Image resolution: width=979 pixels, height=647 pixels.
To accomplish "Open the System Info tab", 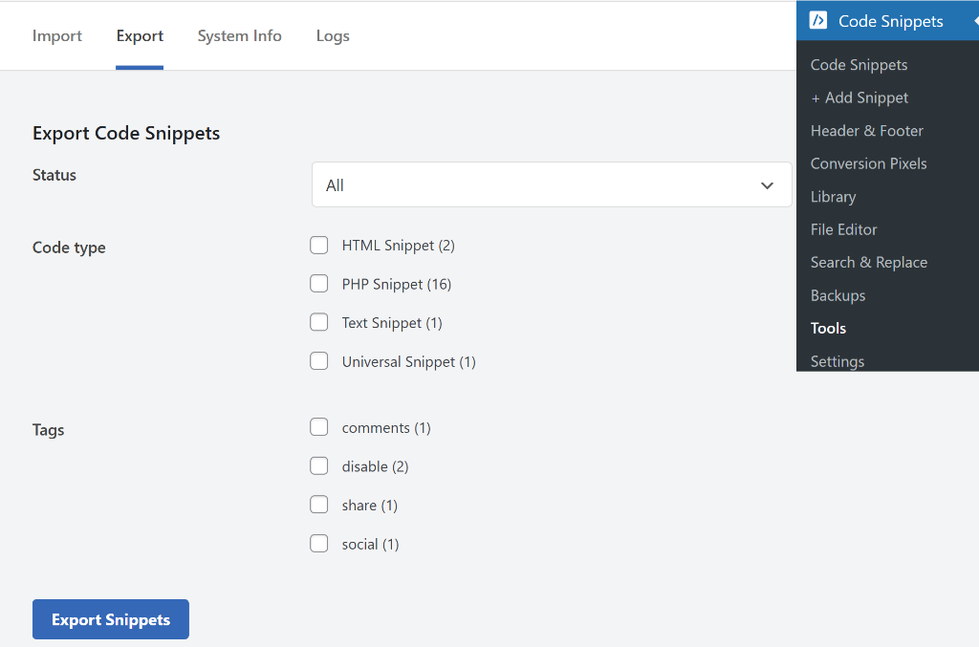I will click(240, 35).
